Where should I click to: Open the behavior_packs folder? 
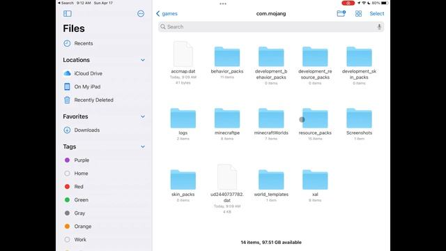pos(227,56)
